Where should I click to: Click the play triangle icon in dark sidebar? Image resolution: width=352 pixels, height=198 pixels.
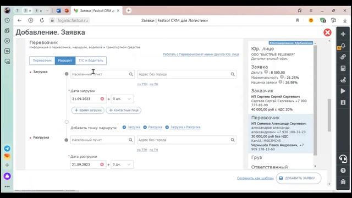pos(343,91)
